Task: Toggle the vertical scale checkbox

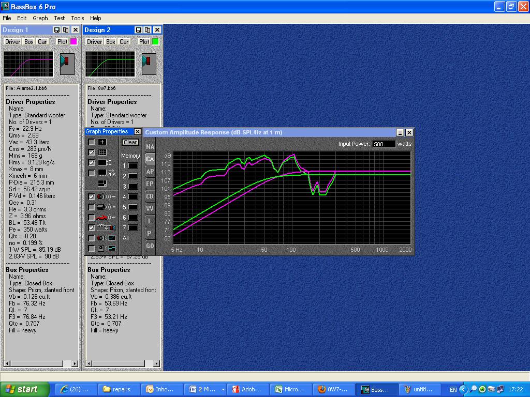Action: [91, 163]
